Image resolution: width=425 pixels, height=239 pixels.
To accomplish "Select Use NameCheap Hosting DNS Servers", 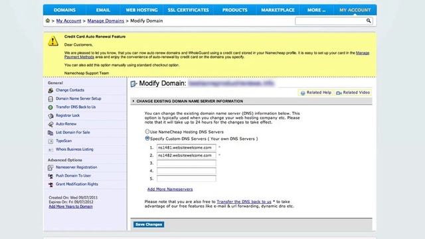I will [x=147, y=131].
